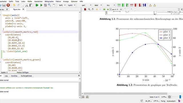The height and width of the screenshot is (103, 183).
Task: Click the grey Stop compilation square
Action: pos(45,5)
